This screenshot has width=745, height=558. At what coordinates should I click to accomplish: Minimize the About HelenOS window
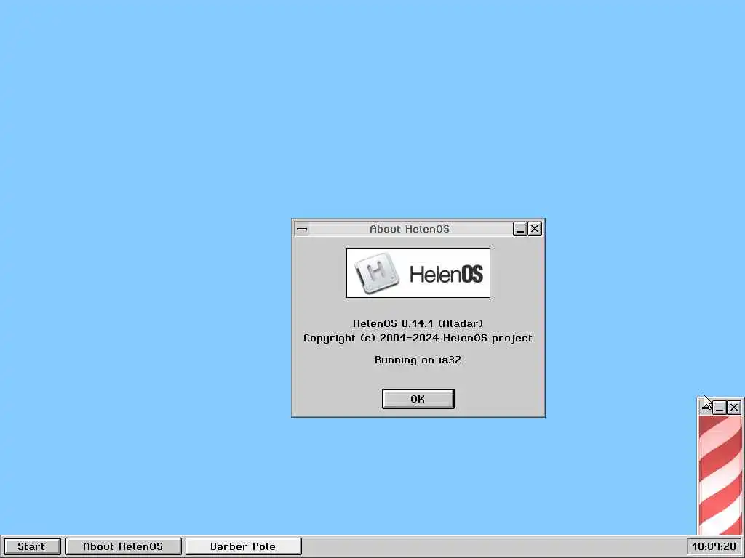[519, 229]
